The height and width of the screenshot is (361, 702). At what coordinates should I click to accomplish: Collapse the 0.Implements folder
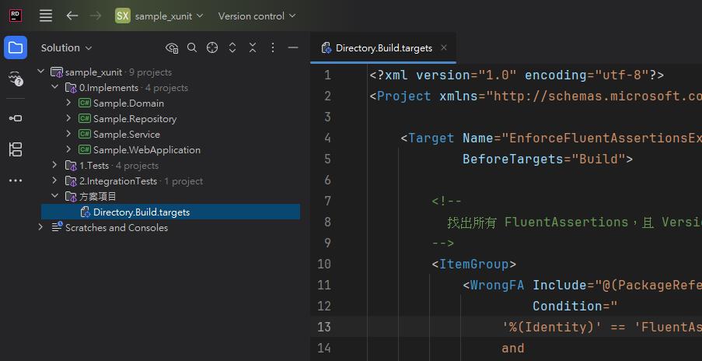[55, 88]
